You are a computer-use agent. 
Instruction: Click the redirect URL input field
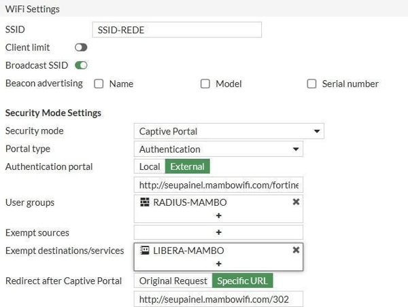tap(218, 300)
